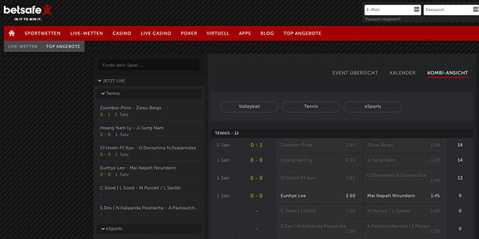
Task: Bet on Zizou Bergs at odds 1.89
Action: point(404,145)
